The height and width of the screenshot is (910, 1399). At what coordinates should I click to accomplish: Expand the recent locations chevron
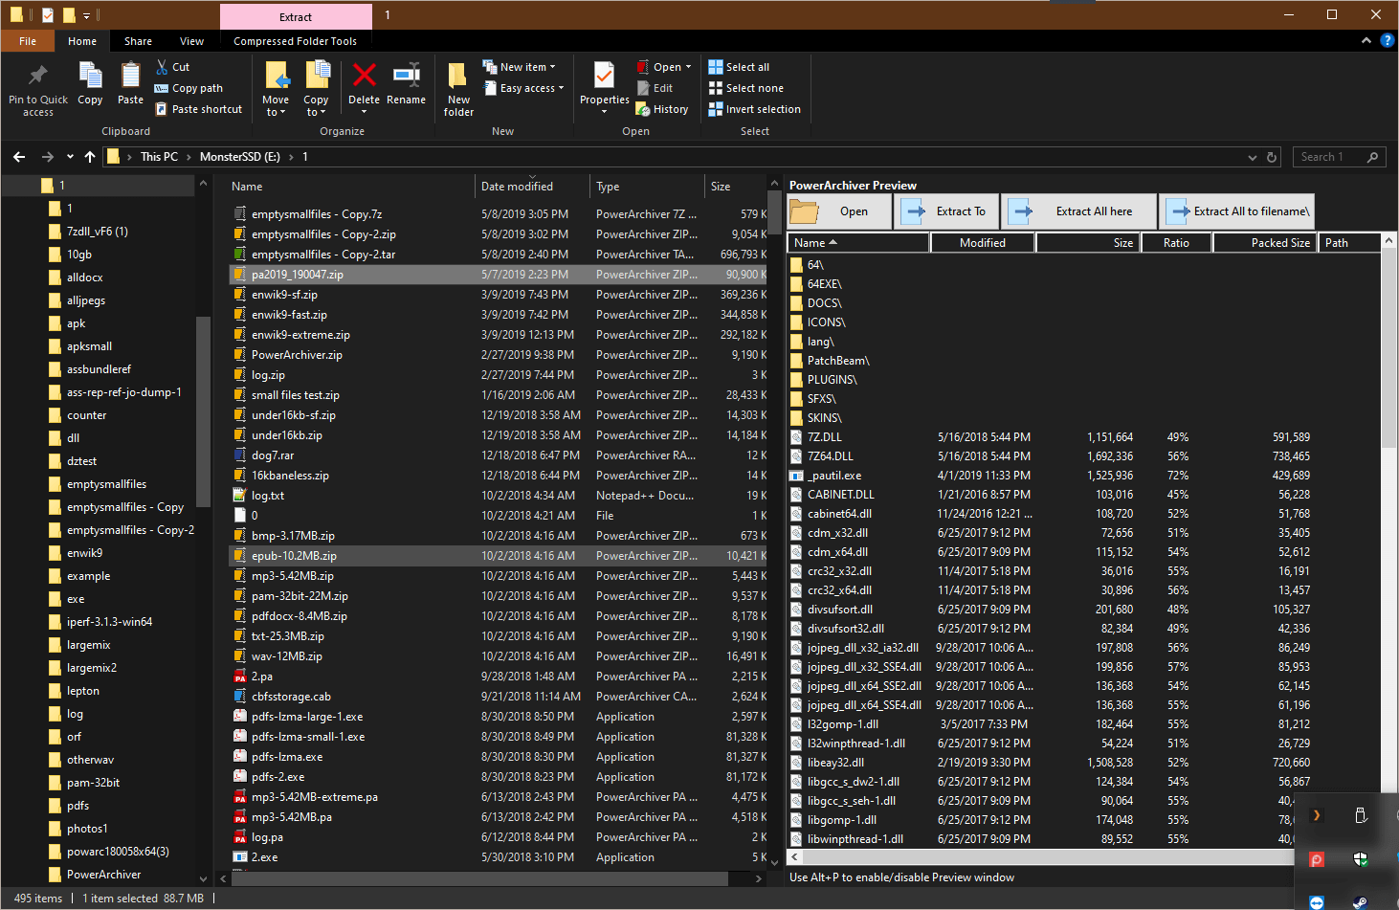(70, 157)
